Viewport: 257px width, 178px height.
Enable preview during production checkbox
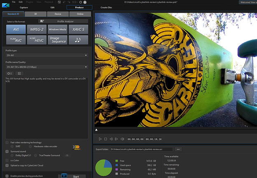click(7, 176)
